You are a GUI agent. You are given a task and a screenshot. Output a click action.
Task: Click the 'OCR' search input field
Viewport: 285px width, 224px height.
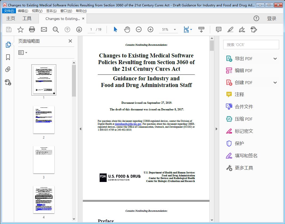[251, 44]
